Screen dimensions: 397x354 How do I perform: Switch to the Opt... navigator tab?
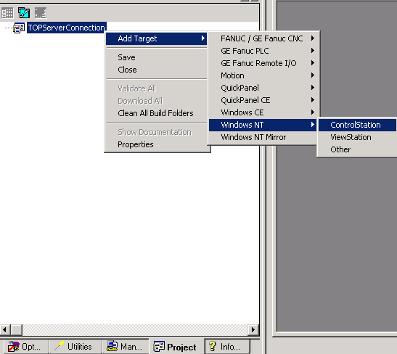(26, 347)
